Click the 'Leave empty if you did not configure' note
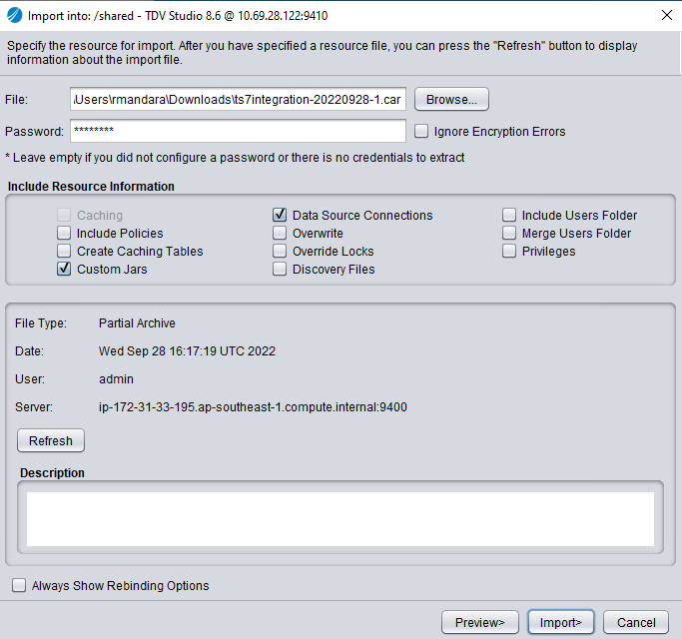 pos(235,158)
